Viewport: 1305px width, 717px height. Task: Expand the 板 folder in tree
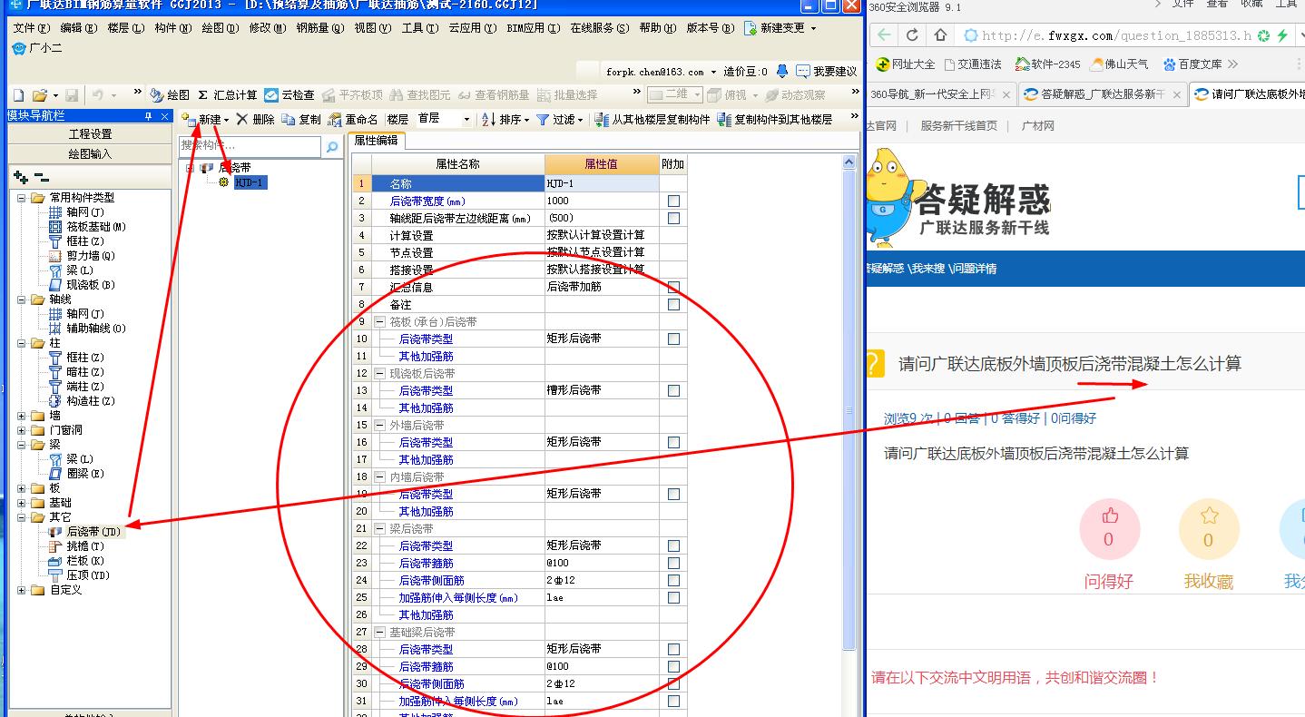23,488
